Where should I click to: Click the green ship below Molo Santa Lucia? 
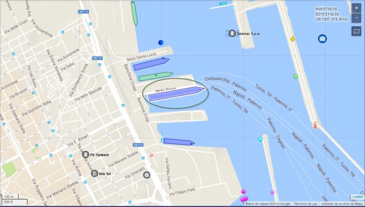156,76
